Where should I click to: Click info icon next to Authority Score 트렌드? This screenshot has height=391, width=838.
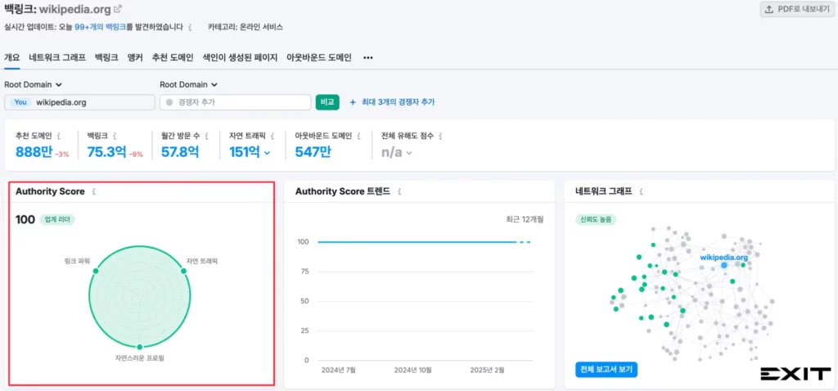399,191
